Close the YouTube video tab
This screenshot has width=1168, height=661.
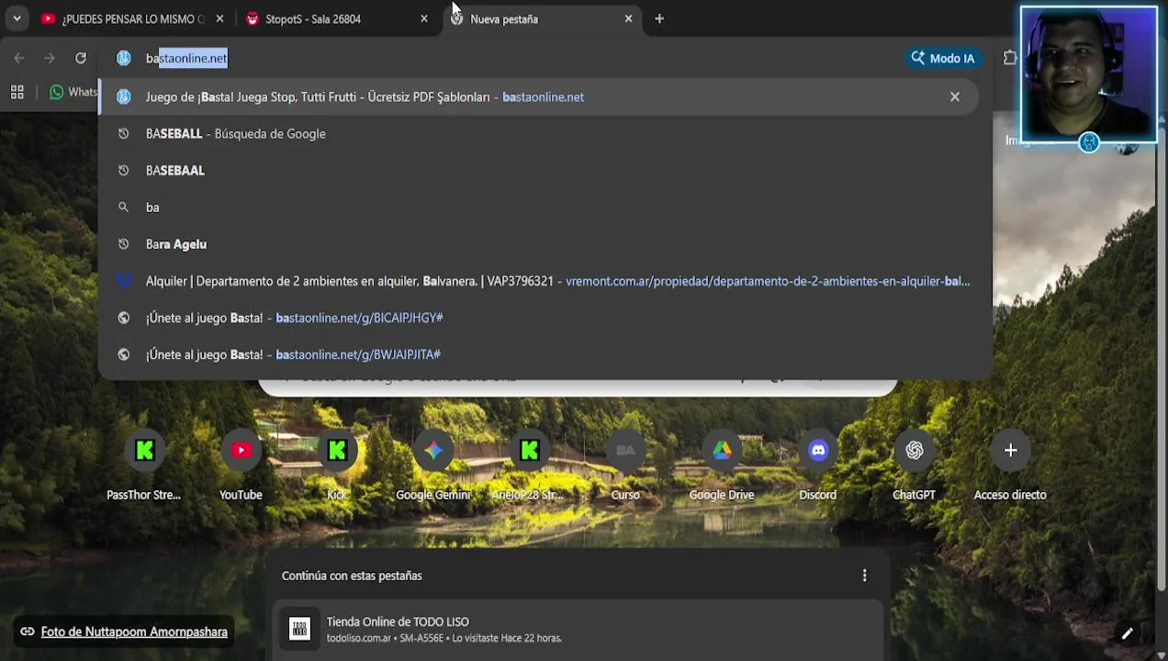(219, 18)
